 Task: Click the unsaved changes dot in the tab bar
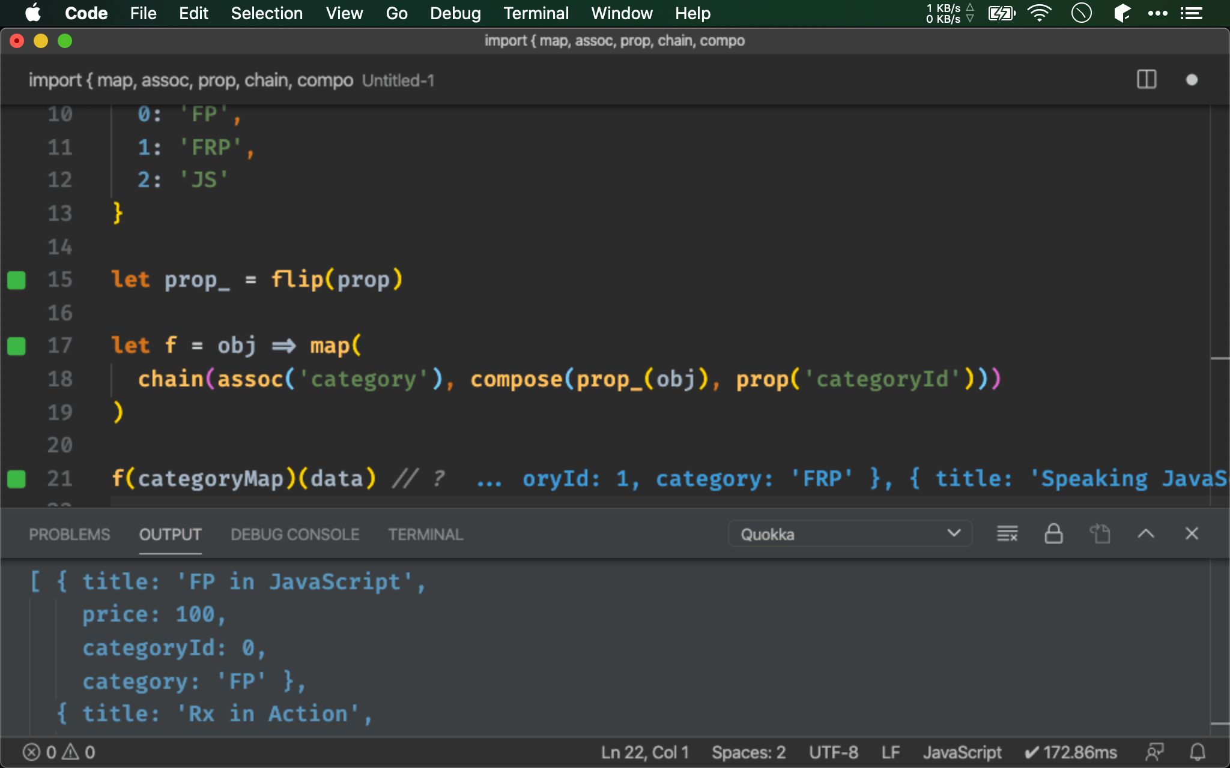click(x=1192, y=80)
